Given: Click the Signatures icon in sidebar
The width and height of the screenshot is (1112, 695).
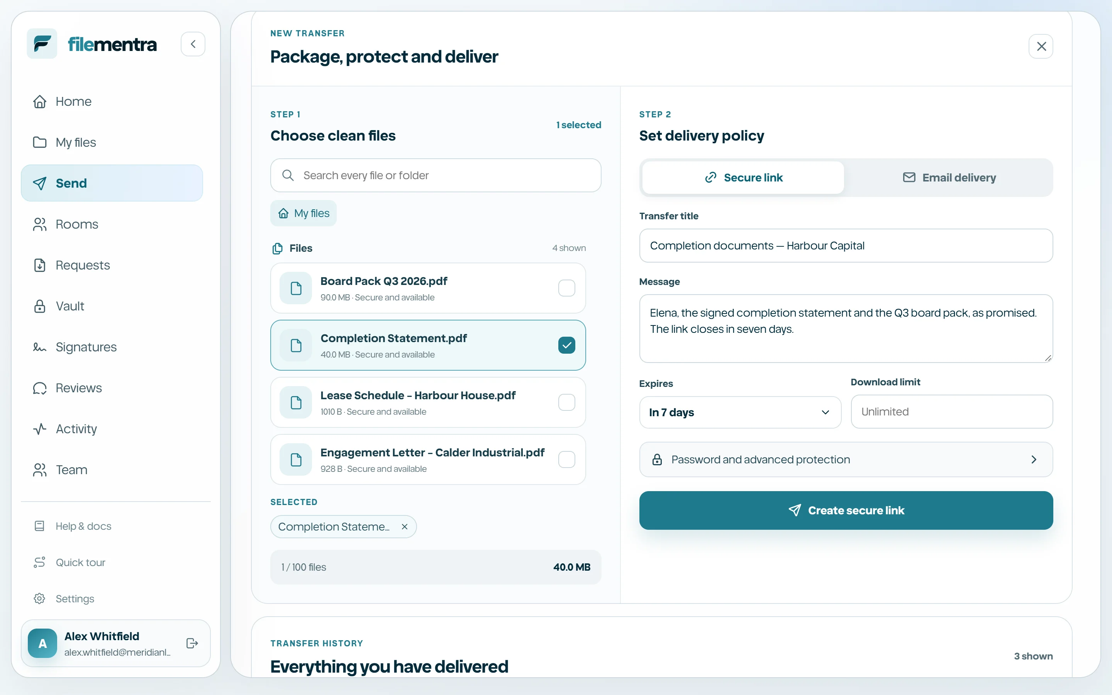Looking at the screenshot, I should (x=40, y=347).
